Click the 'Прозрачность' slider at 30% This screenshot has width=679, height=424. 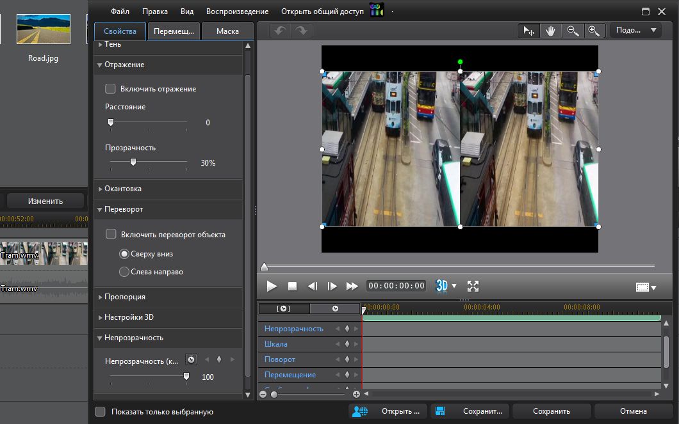[x=133, y=162]
